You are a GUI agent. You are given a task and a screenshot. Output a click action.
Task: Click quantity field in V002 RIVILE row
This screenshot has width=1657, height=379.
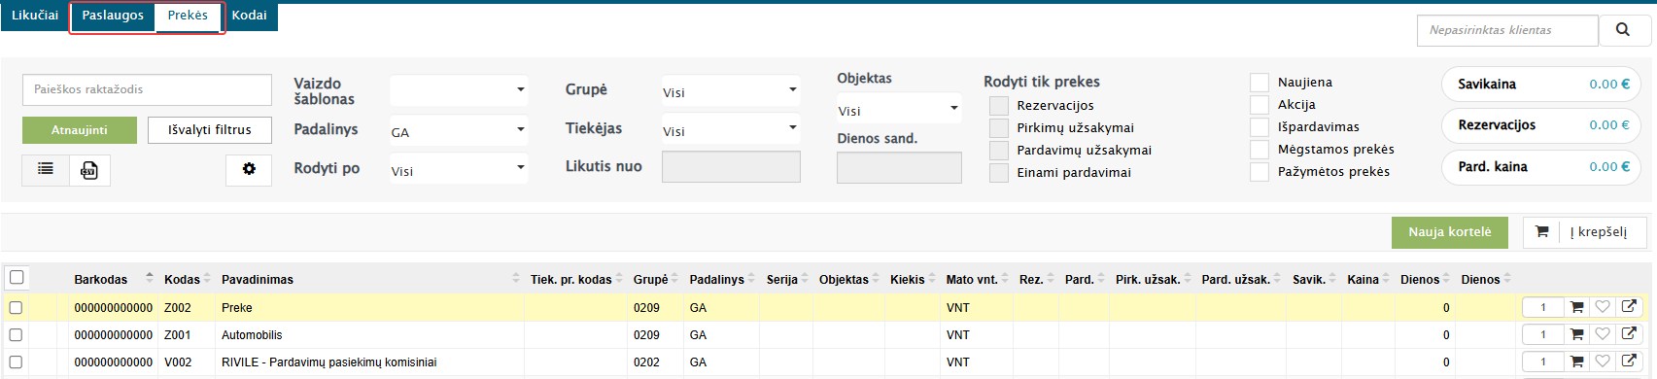(x=1542, y=362)
